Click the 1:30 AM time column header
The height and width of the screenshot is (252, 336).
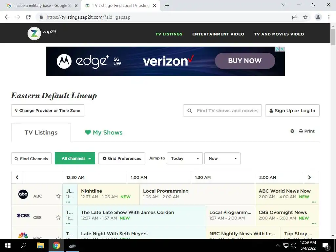(223, 178)
